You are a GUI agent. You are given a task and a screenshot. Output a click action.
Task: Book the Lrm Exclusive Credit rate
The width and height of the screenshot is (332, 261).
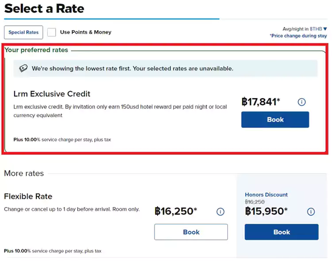tap(275, 119)
